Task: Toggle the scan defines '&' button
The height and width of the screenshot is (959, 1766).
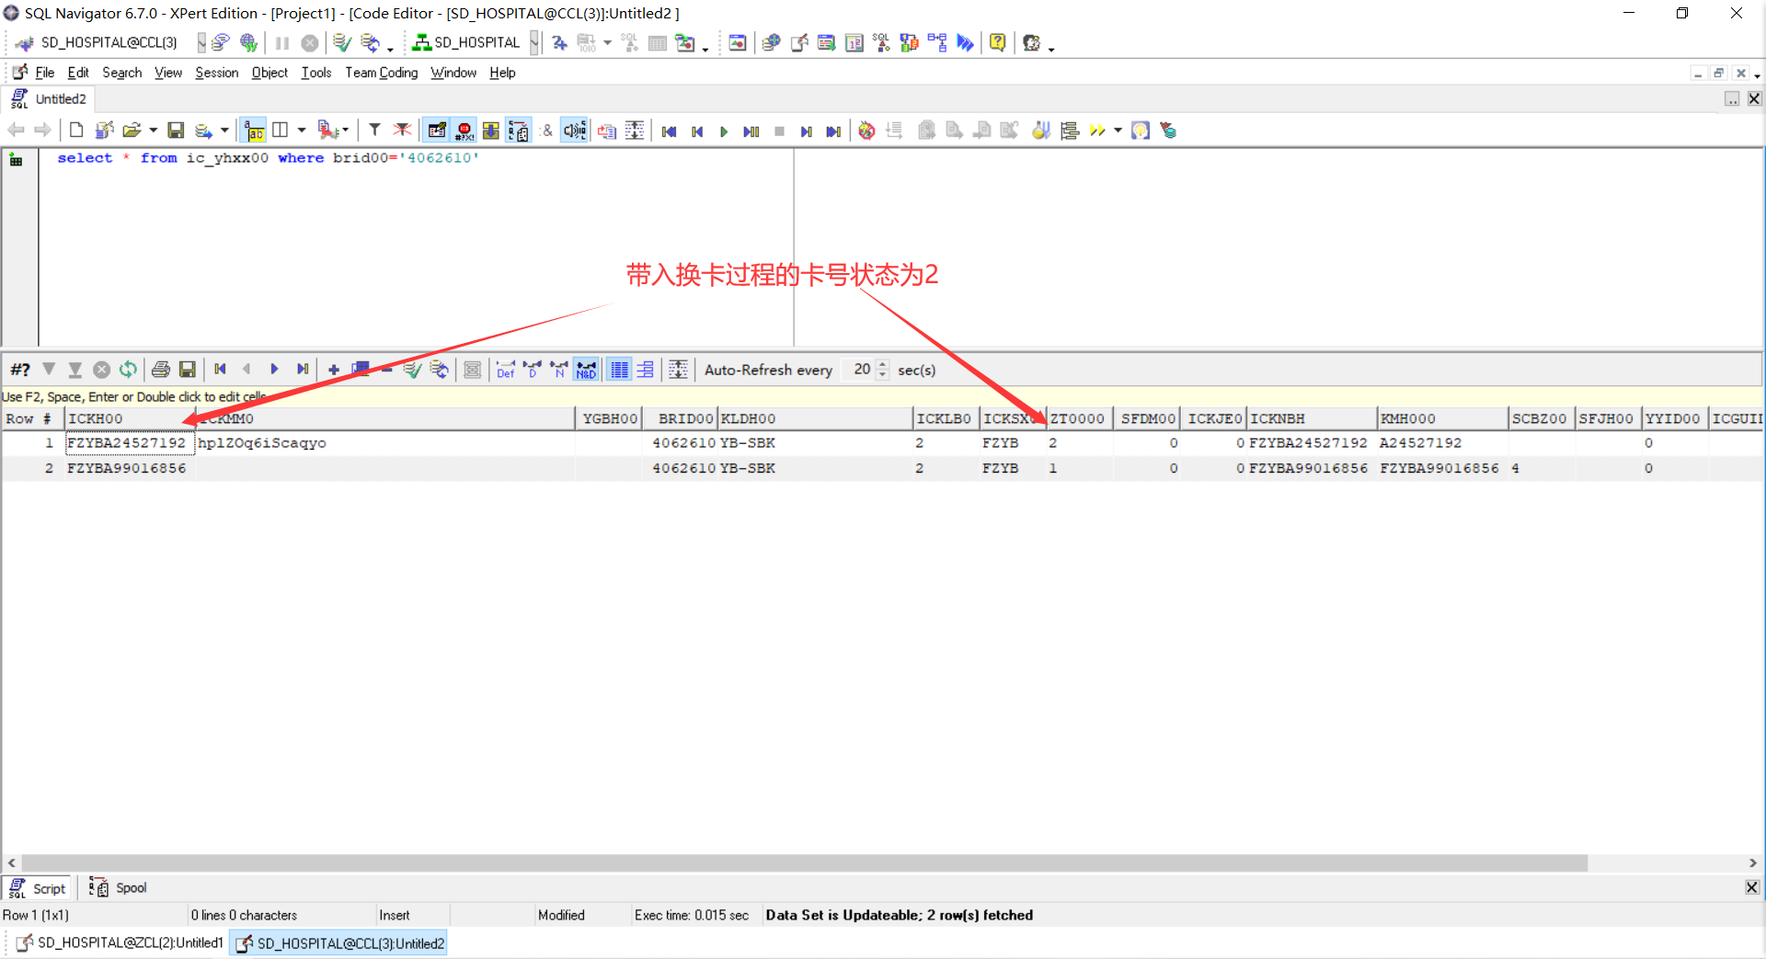Action: [547, 131]
